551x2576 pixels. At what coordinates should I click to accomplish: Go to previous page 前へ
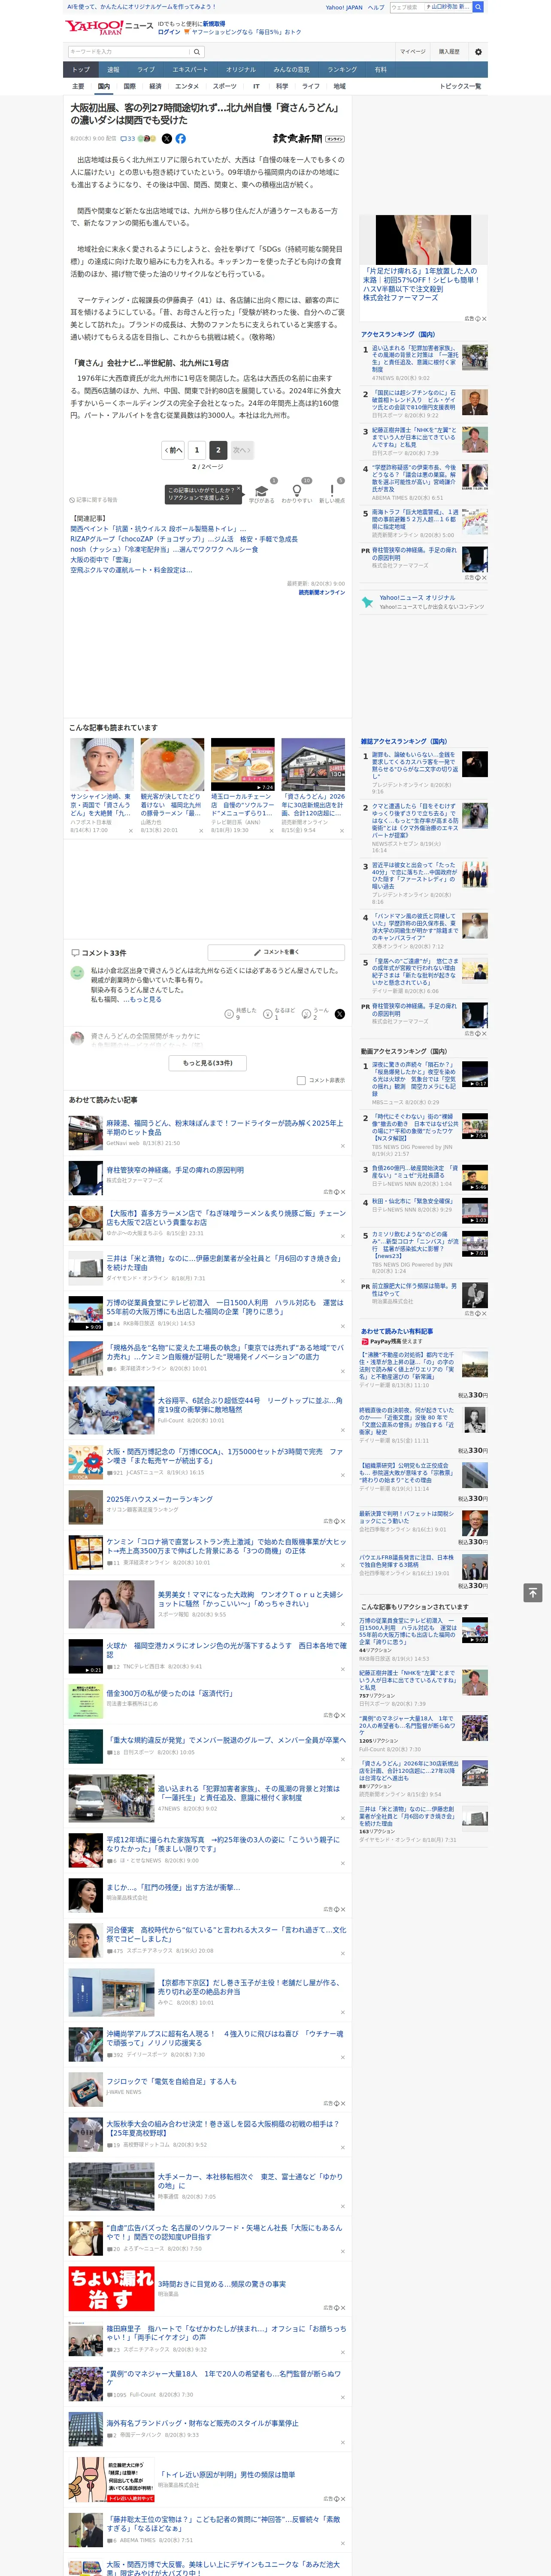click(x=173, y=450)
